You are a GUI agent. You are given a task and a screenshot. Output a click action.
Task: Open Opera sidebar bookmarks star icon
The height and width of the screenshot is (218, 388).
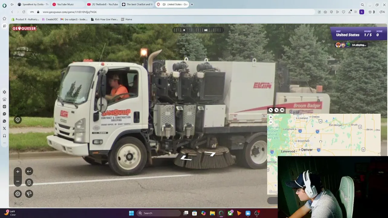click(x=4, y=18)
